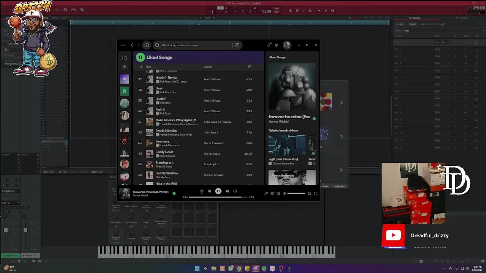Toggle repeat mode
Image resolution: width=486 pixels, height=273 pixels.
235,191
